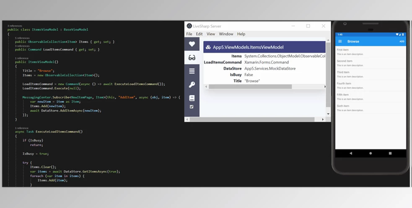Click the phone status bar clock 1:45
This screenshot has width=412, height=208.
(x=340, y=34)
